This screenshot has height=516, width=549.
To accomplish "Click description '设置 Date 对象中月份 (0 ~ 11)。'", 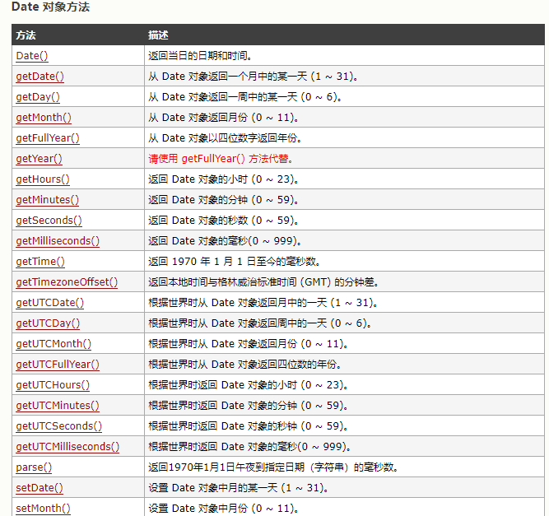I will pyautogui.click(x=223, y=509).
